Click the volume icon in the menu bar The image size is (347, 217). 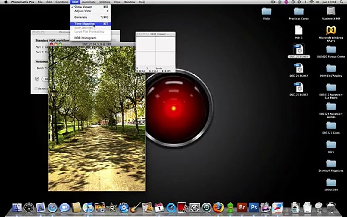pos(317,2)
